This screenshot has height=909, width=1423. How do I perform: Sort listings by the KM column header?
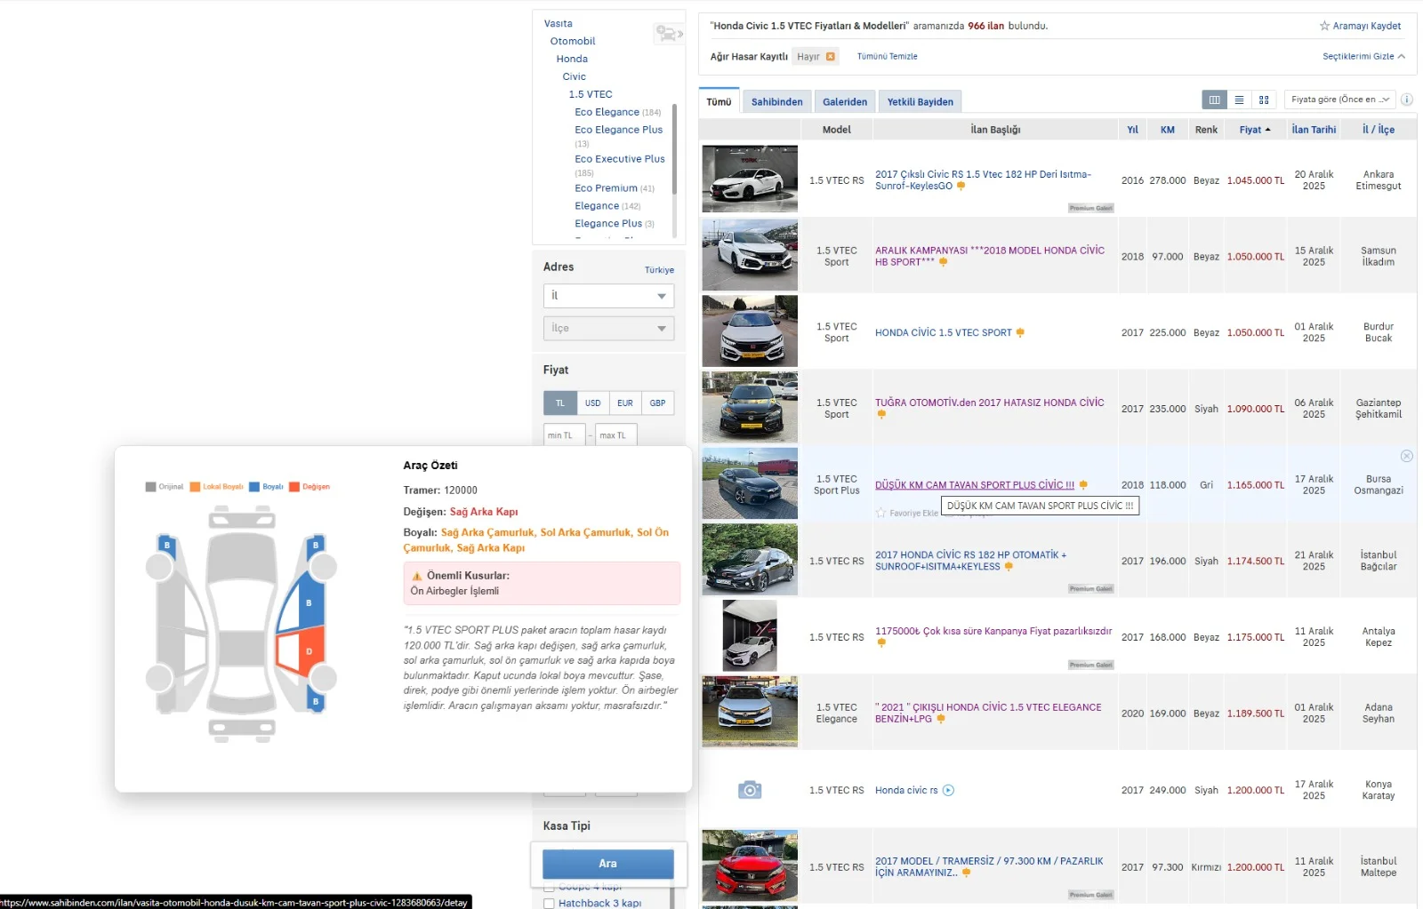tap(1167, 130)
